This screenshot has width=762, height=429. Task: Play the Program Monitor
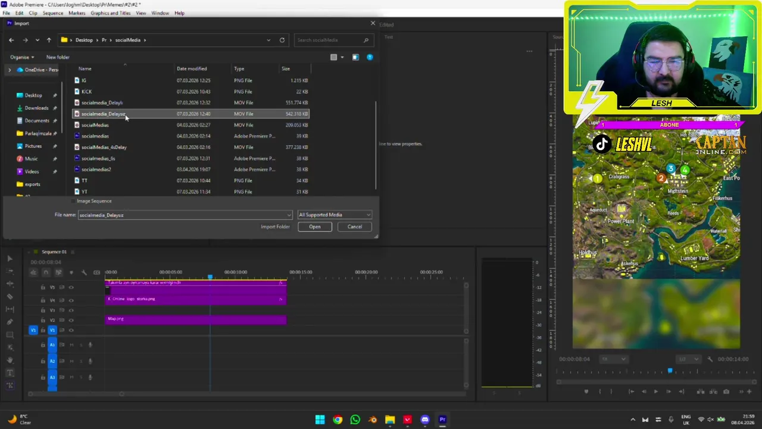[x=655, y=391]
